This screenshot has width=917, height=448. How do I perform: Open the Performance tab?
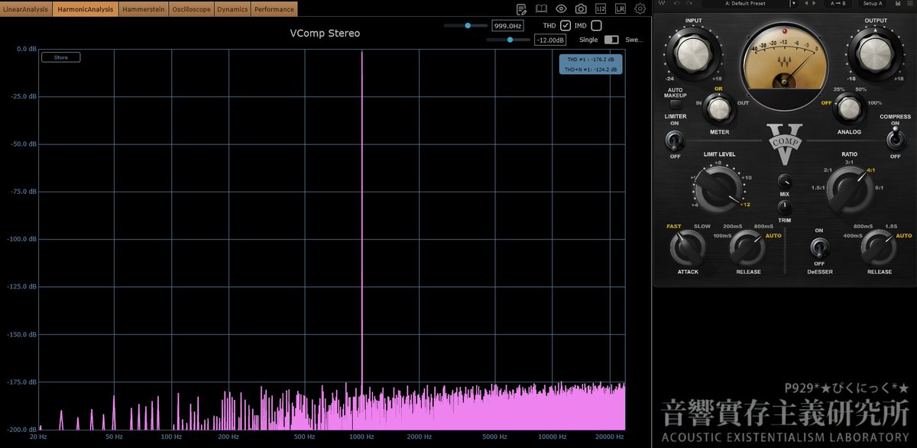[x=274, y=9]
